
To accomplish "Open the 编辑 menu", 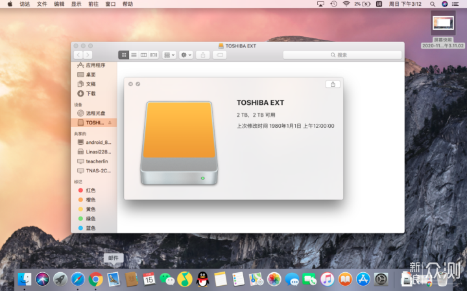I will (59, 4).
